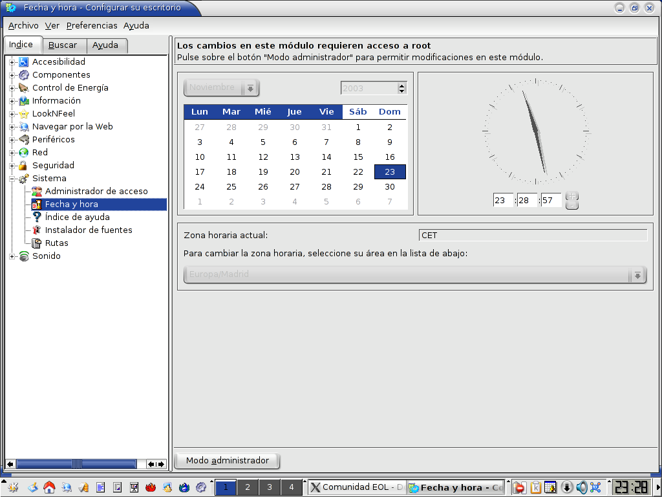Click the Accesibilidad wheelchair icon
This screenshot has height=497, width=662.
pyautogui.click(x=24, y=62)
